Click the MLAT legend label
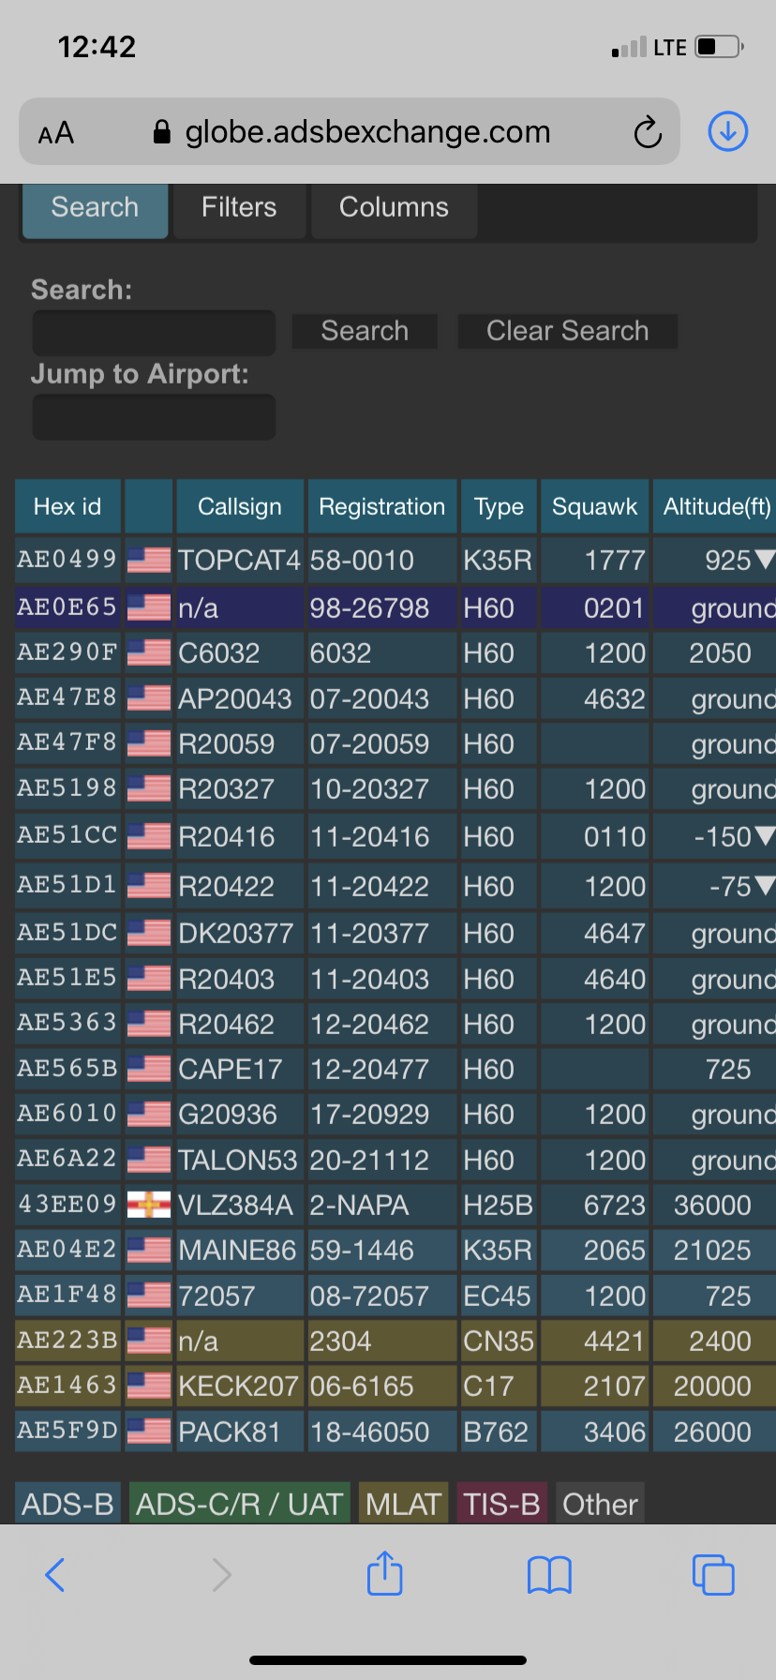Viewport: 776px width, 1680px height. click(x=403, y=1504)
